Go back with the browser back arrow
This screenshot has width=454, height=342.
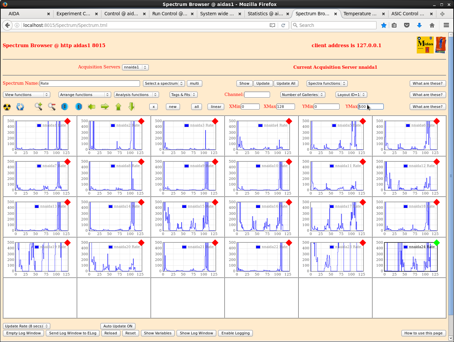tap(7, 25)
